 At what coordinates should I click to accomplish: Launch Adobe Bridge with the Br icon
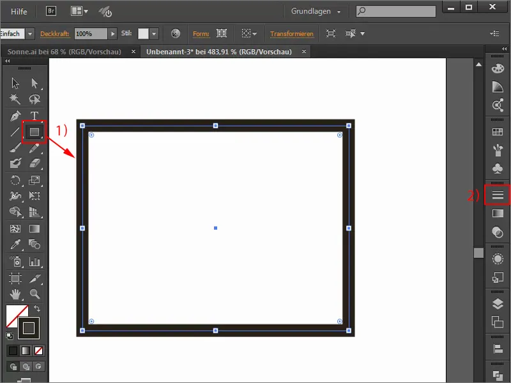tap(50, 11)
